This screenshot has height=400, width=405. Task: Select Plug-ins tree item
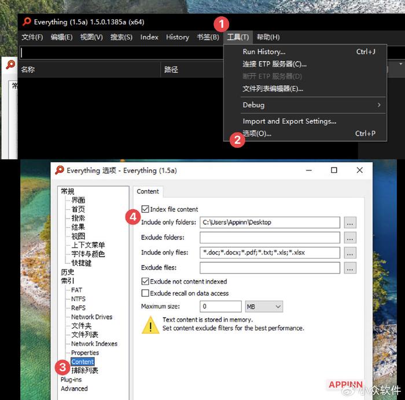(71, 380)
